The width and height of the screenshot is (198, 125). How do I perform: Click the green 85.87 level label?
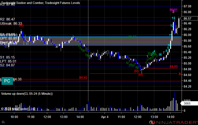pyautogui.click(x=132, y=37)
